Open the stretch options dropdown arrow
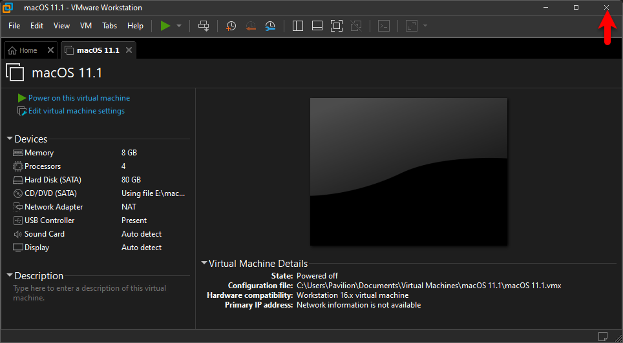Screen dimensions: 623x343 click(x=425, y=26)
